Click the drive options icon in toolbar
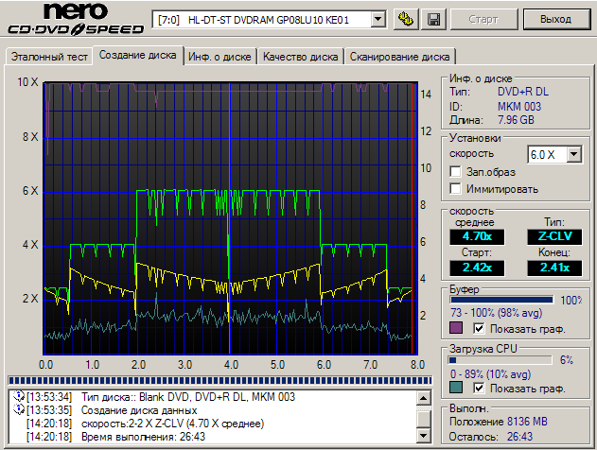 pos(407,19)
